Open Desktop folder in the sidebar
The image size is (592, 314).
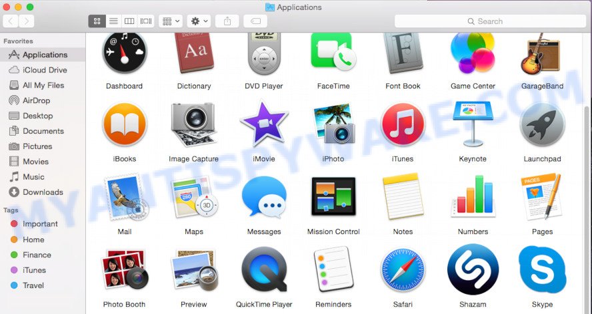(43, 116)
